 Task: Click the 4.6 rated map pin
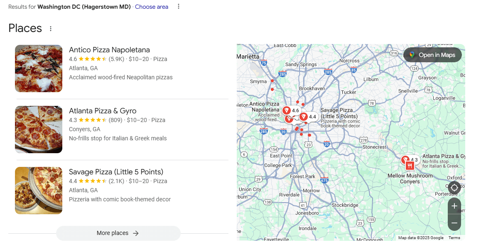click(x=287, y=110)
